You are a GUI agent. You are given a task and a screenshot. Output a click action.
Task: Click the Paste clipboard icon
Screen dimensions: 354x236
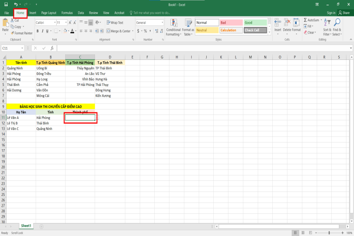coord(5,23)
